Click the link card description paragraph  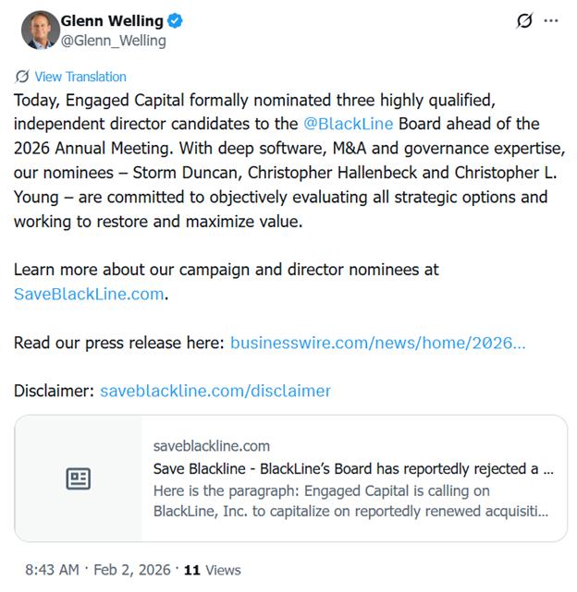(x=351, y=500)
